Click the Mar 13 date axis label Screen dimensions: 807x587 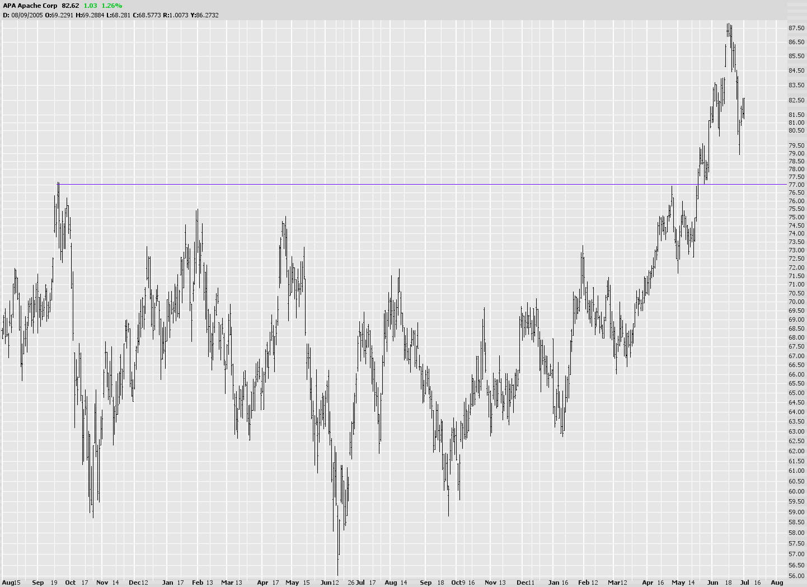point(232,583)
